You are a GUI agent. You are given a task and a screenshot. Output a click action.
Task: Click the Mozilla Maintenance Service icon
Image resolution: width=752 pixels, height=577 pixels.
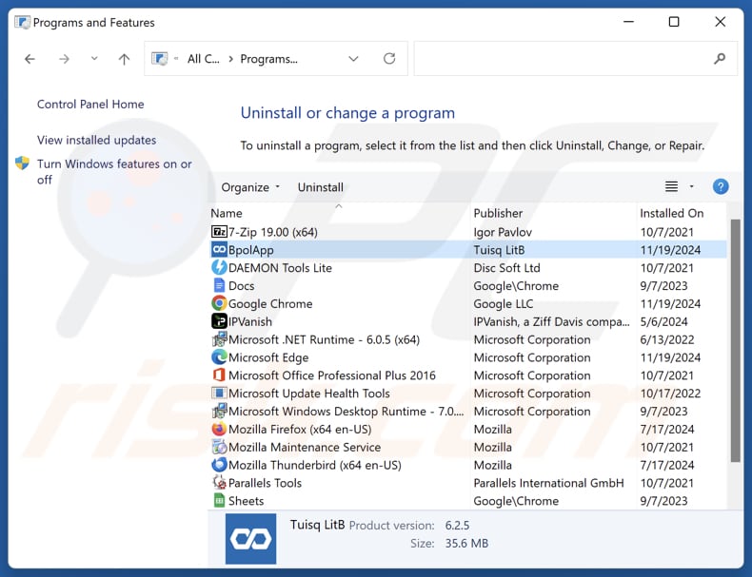(x=219, y=447)
